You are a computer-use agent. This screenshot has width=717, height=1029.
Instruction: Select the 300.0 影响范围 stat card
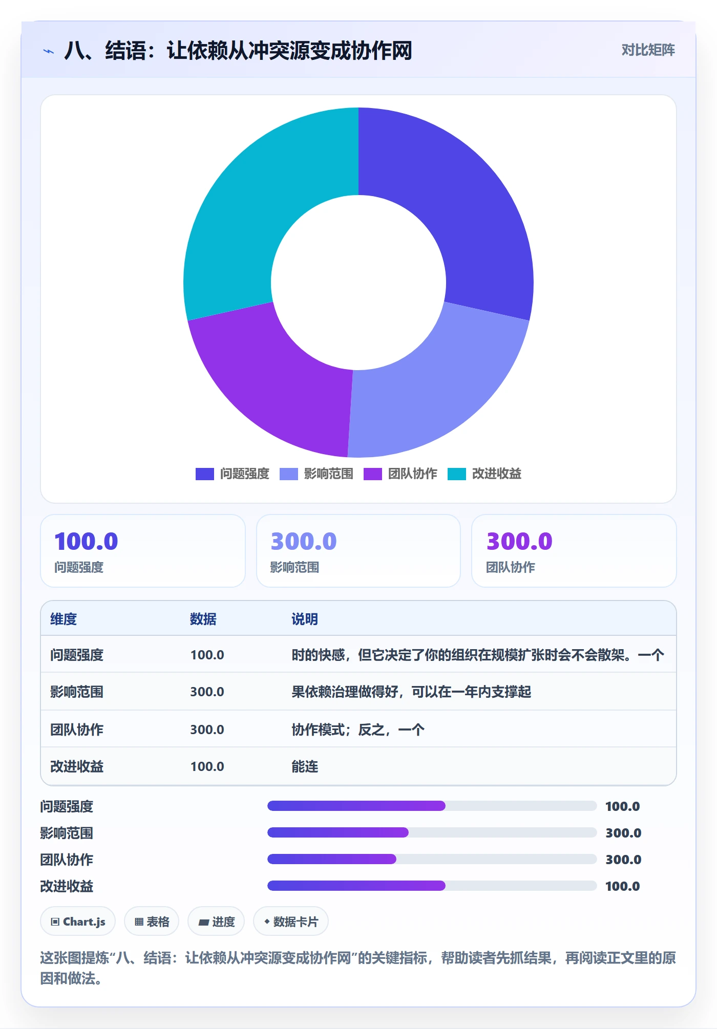coord(358,551)
